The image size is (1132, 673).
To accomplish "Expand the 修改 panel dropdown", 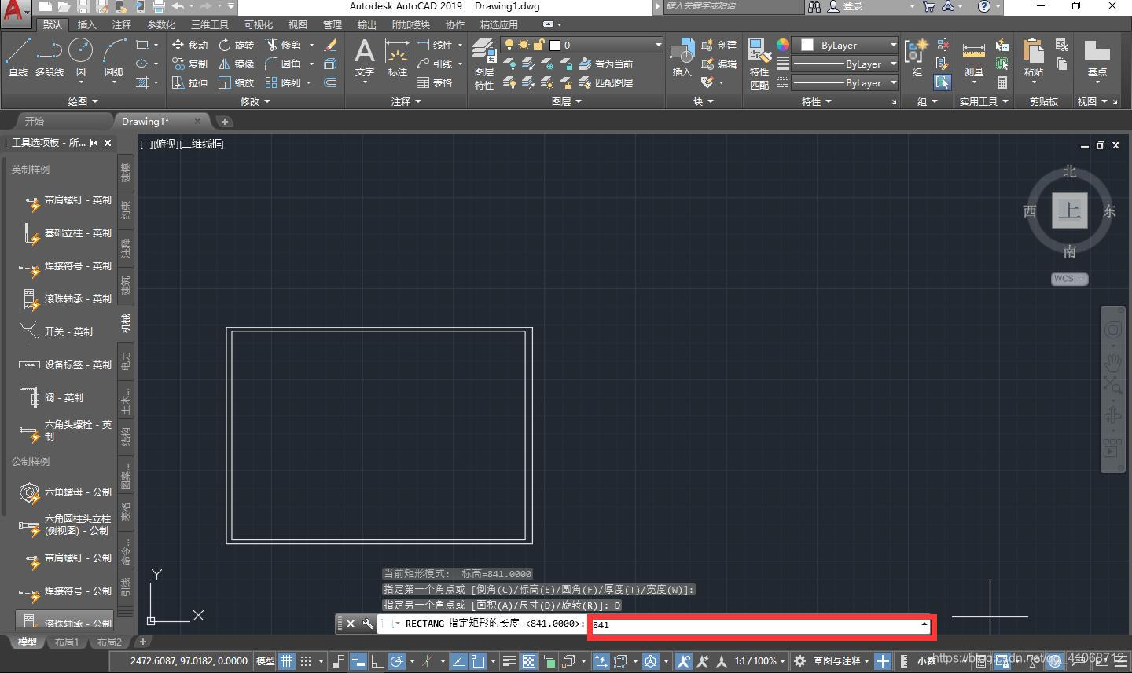I will point(255,101).
